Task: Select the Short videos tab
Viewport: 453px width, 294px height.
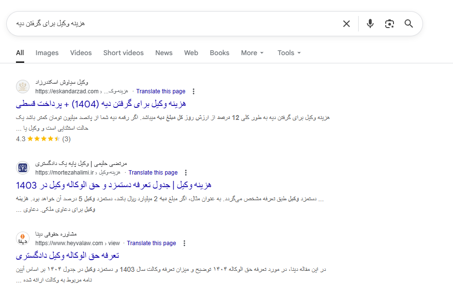Action: [x=123, y=53]
